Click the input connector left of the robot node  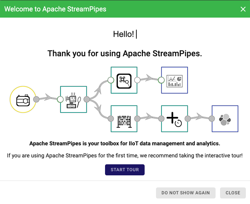60,99
